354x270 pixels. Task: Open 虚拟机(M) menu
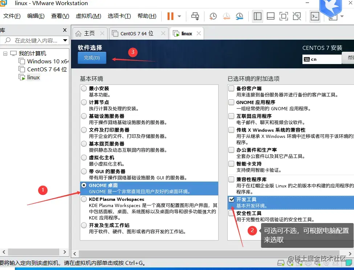pos(88,16)
